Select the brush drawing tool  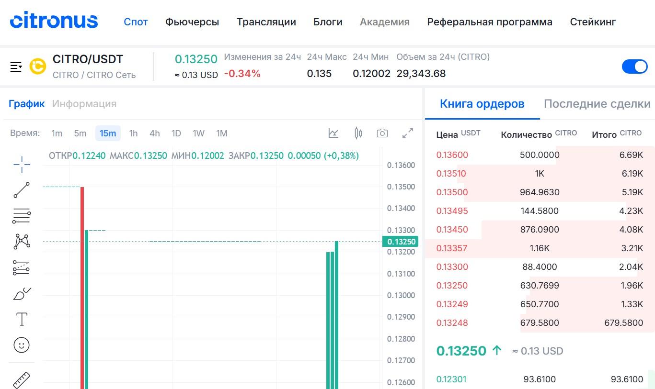(21, 293)
